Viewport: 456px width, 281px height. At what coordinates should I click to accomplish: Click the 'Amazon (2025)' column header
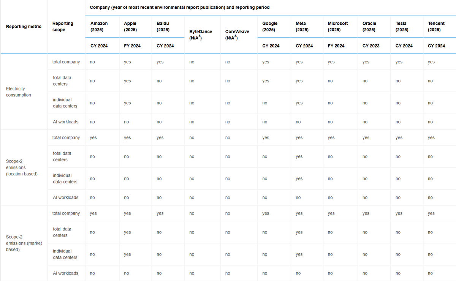pos(99,27)
